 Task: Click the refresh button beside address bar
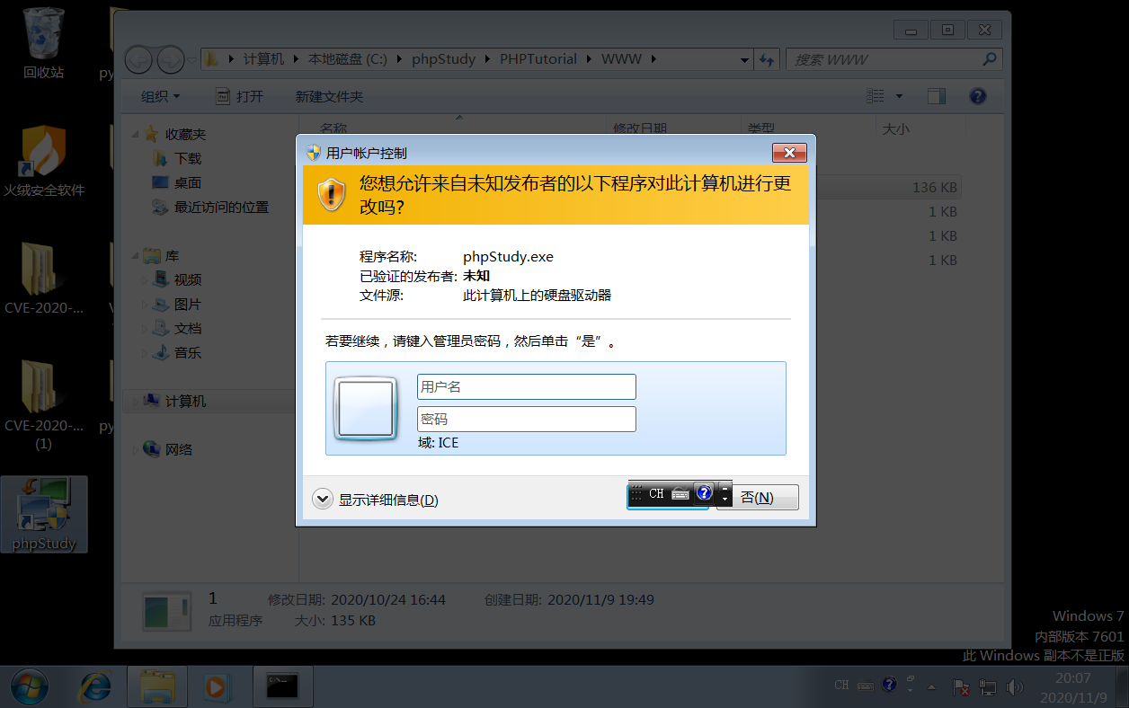point(766,60)
